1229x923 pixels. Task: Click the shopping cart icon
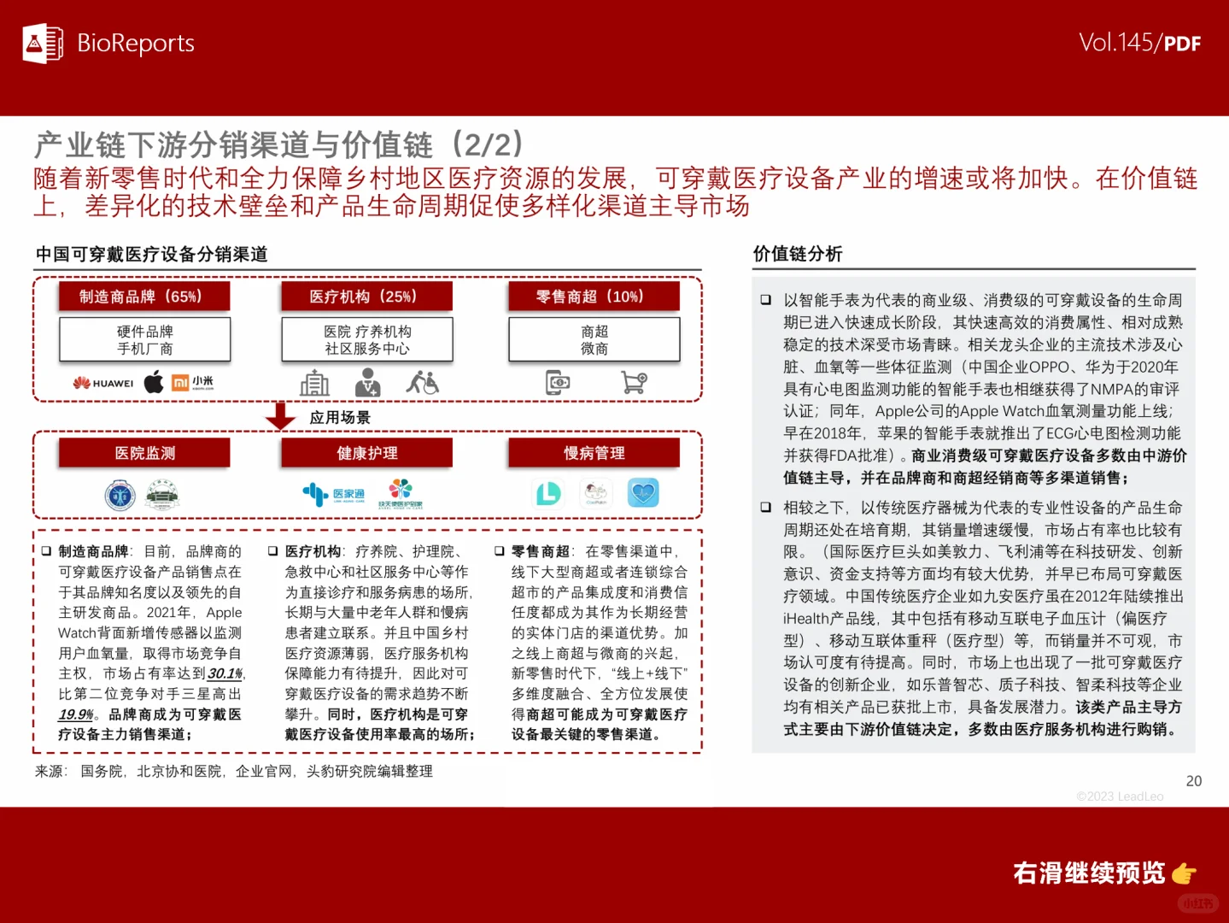[632, 383]
